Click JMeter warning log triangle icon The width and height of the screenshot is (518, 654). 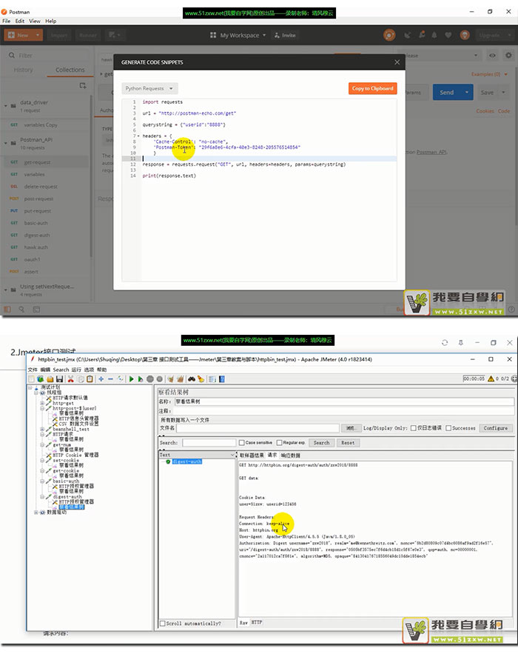click(491, 378)
